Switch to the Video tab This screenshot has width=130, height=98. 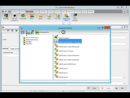point(63,12)
